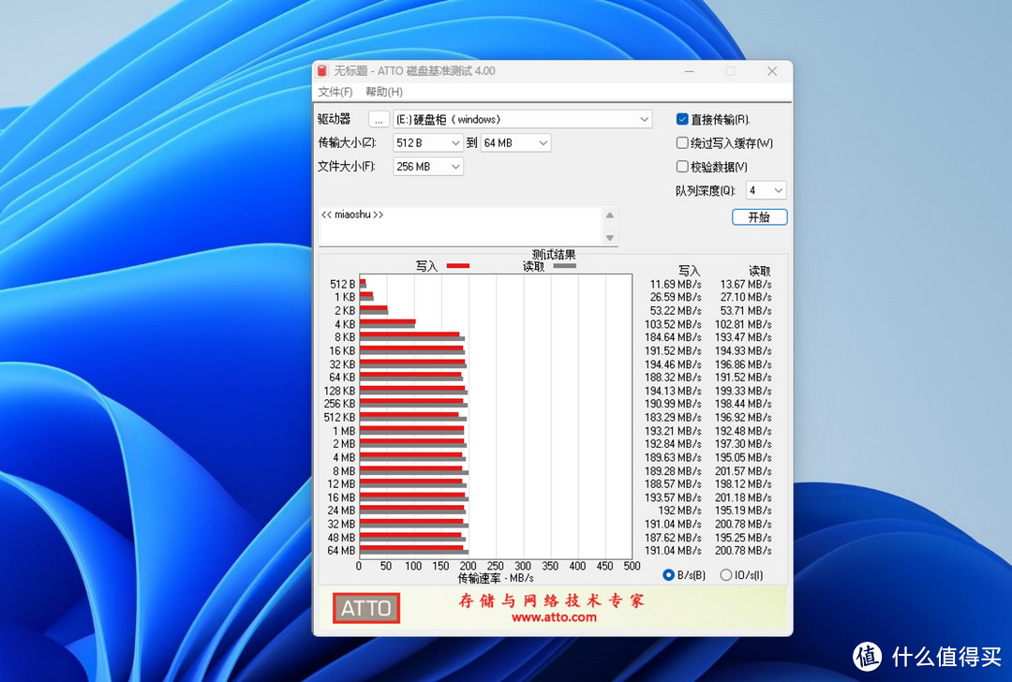Click the ATTO disk icon in title bar

point(321,70)
